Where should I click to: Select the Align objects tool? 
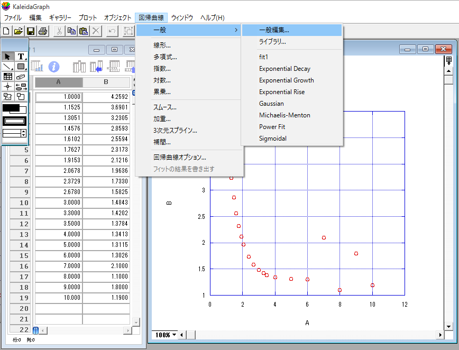pos(21,87)
